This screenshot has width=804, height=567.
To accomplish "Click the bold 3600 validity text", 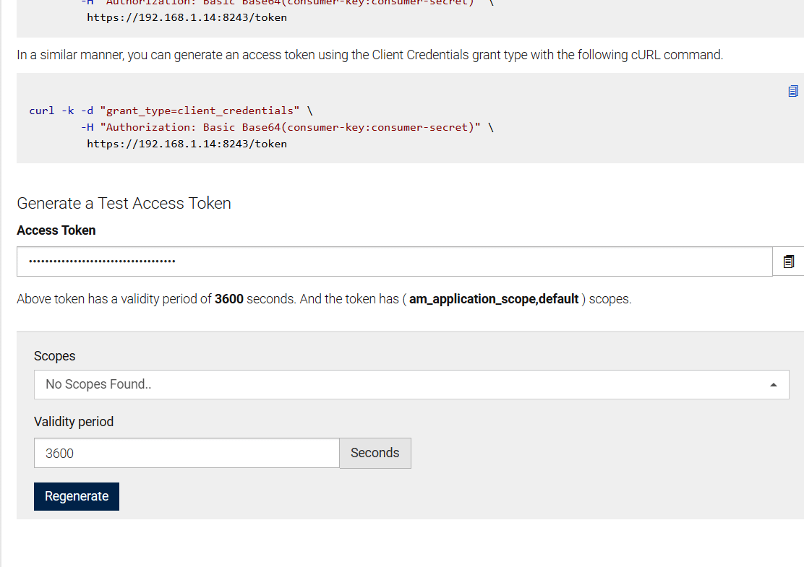I will 228,299.
